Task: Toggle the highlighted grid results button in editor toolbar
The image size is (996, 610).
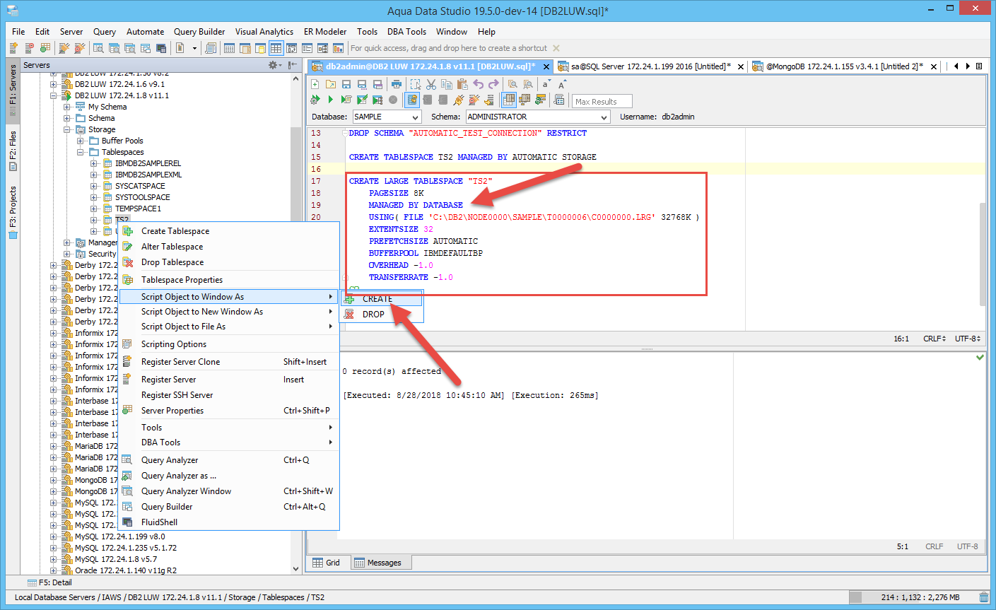Action: pos(508,100)
